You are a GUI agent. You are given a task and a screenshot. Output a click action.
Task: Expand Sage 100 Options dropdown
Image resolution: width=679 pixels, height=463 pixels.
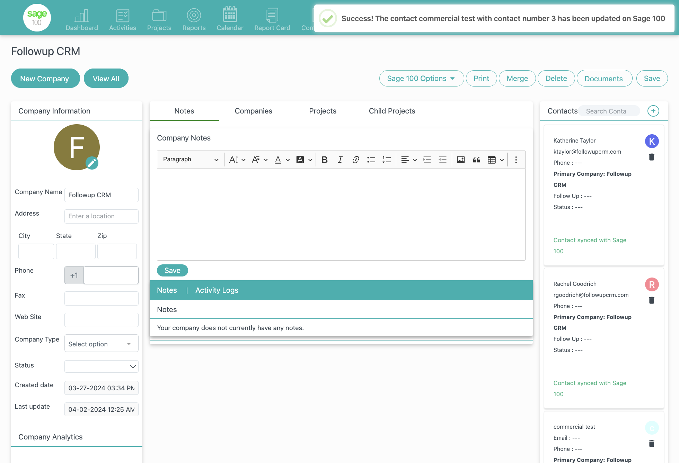pyautogui.click(x=422, y=79)
